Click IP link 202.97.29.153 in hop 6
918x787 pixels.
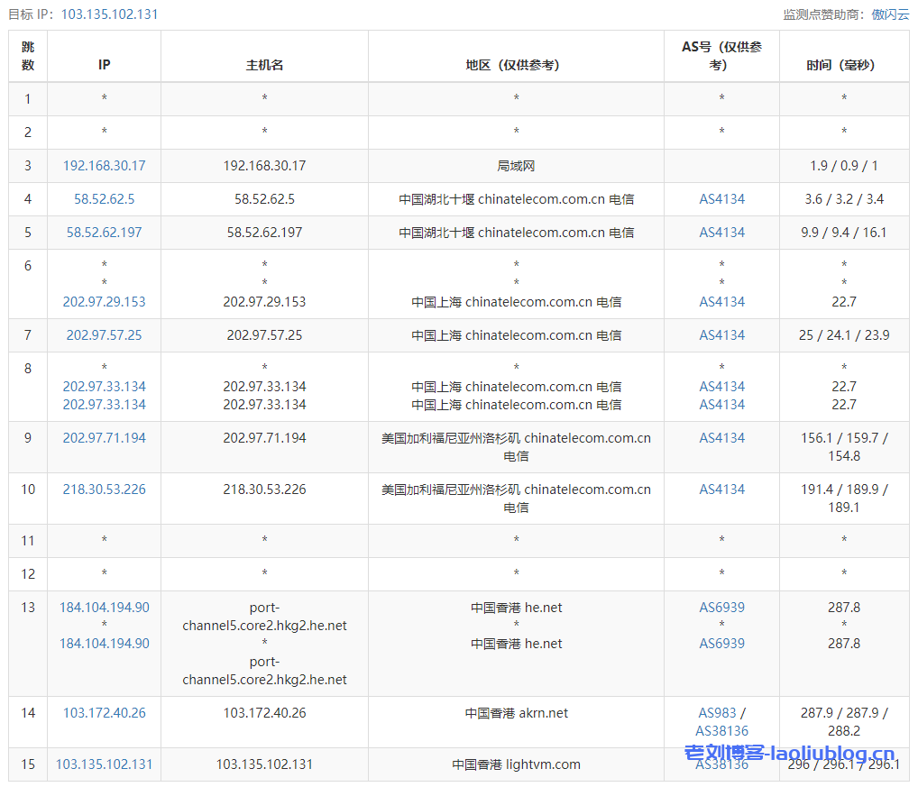coord(104,302)
